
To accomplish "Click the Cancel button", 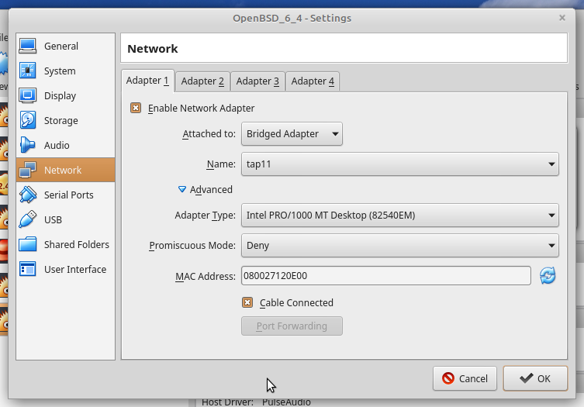I will point(465,378).
